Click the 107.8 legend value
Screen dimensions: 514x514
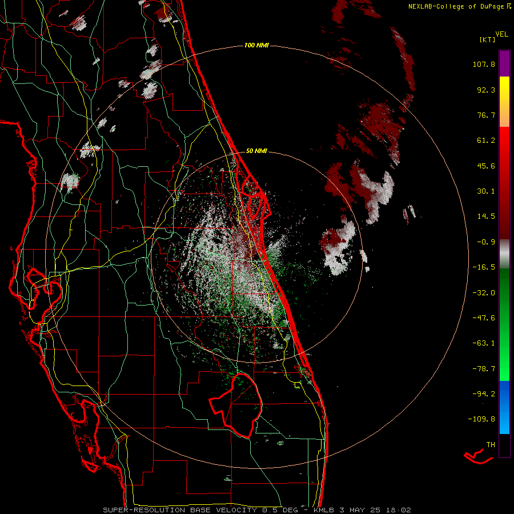[484, 64]
